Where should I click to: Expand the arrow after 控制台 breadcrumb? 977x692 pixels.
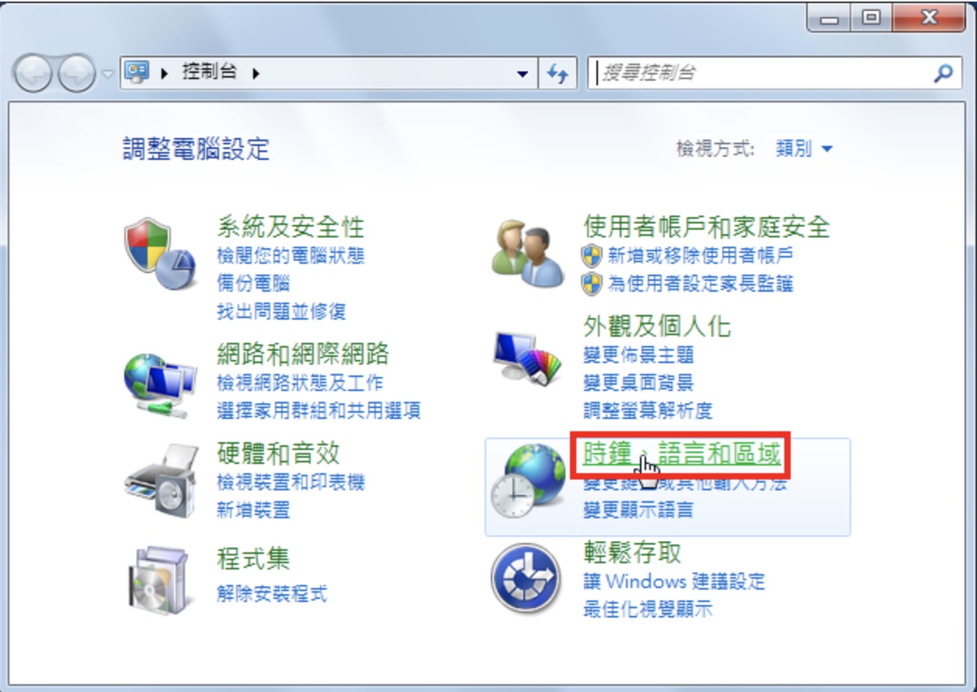[x=256, y=74]
